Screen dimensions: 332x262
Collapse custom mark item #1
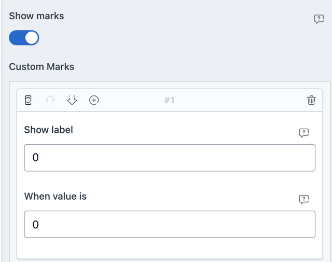(x=29, y=100)
